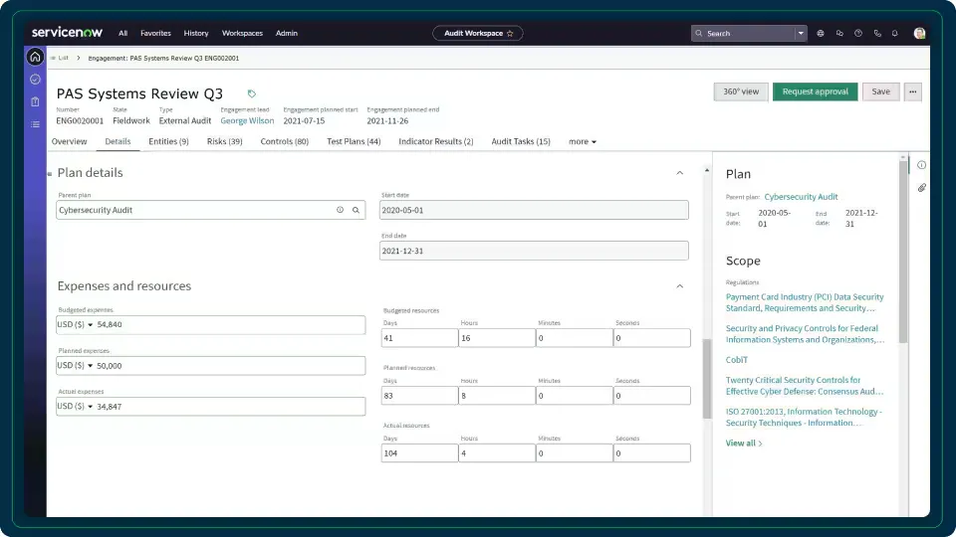This screenshot has height=537, width=956.
Task: Click Actual resources Days field
Action: (419, 453)
